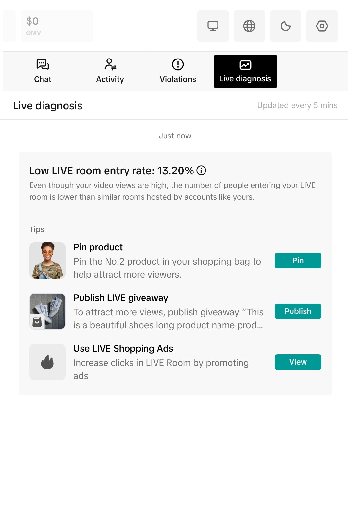Open settings via hexagon gear icon

[322, 26]
